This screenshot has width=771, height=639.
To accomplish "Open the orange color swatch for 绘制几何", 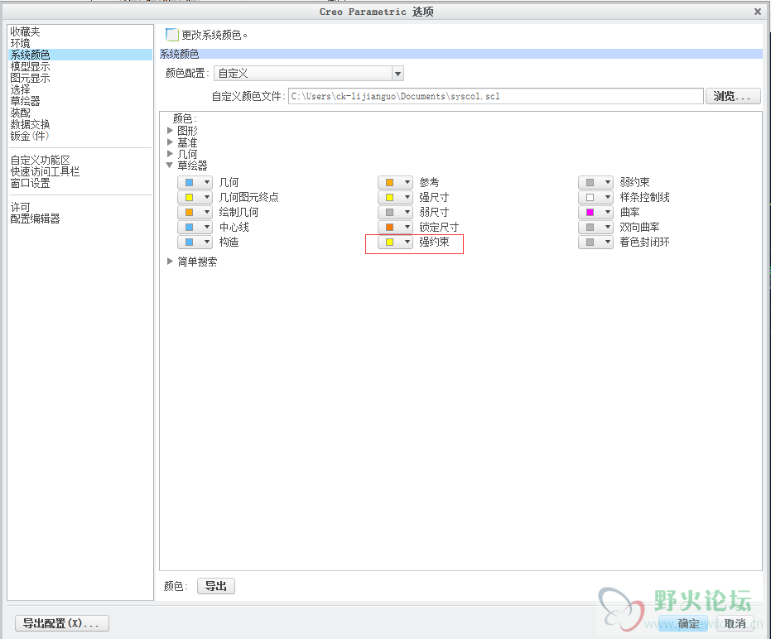I will tap(195, 213).
